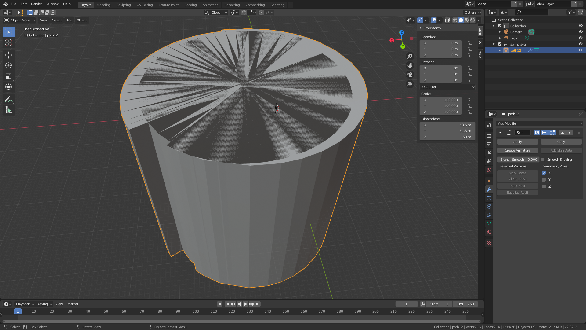Switch to Shading workspace tab
This screenshot has height=330, width=586.
pos(190,5)
